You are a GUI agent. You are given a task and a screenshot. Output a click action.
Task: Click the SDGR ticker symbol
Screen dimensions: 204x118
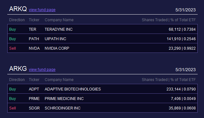pos(34,108)
